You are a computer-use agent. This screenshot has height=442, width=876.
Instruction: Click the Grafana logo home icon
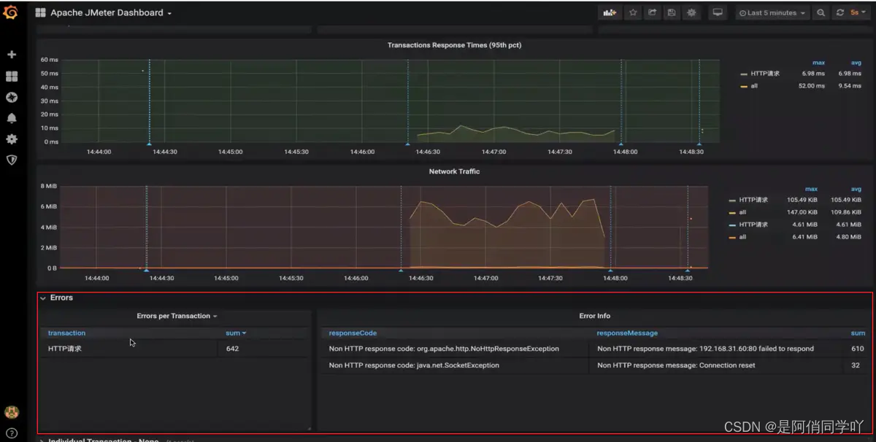pyautogui.click(x=11, y=12)
